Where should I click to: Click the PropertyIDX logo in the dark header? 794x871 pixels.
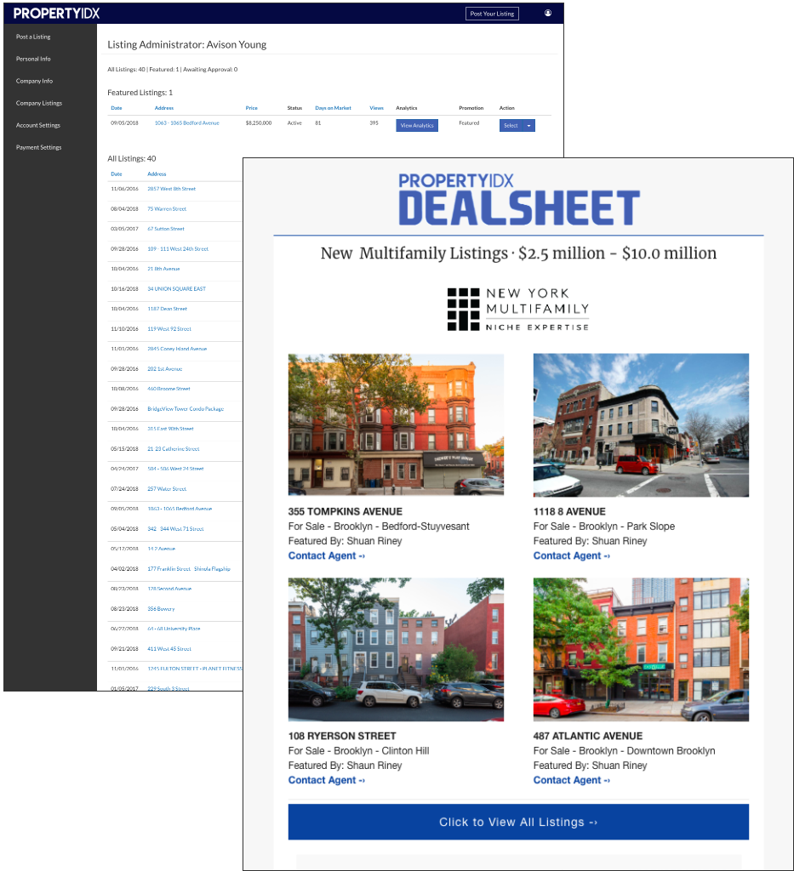pyautogui.click(x=56, y=14)
